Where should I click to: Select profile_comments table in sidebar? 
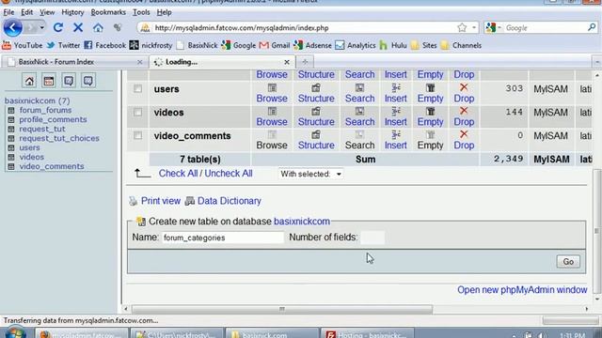53,119
